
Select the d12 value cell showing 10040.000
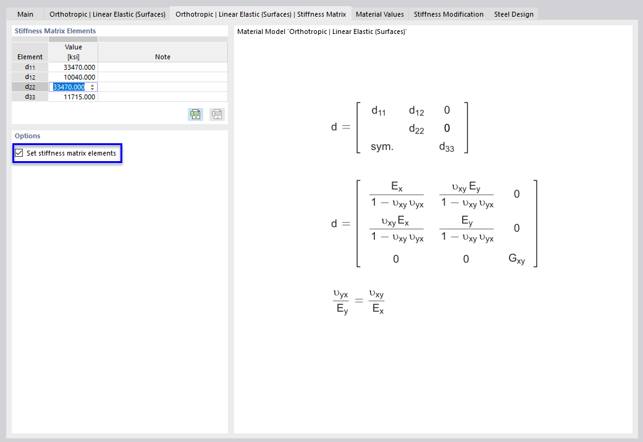[74, 77]
